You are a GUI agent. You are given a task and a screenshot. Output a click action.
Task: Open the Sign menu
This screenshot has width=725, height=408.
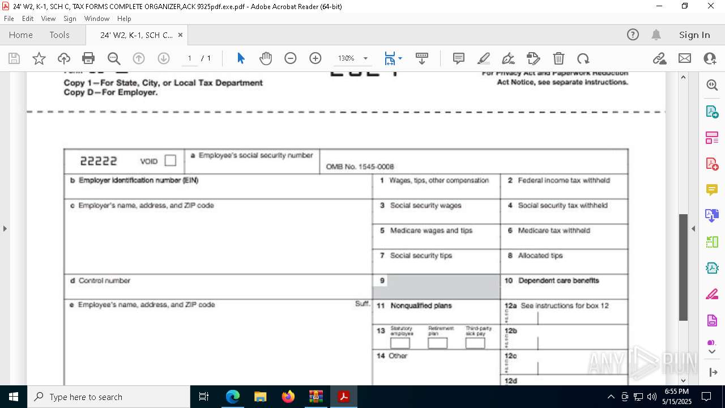pyautogui.click(x=70, y=19)
